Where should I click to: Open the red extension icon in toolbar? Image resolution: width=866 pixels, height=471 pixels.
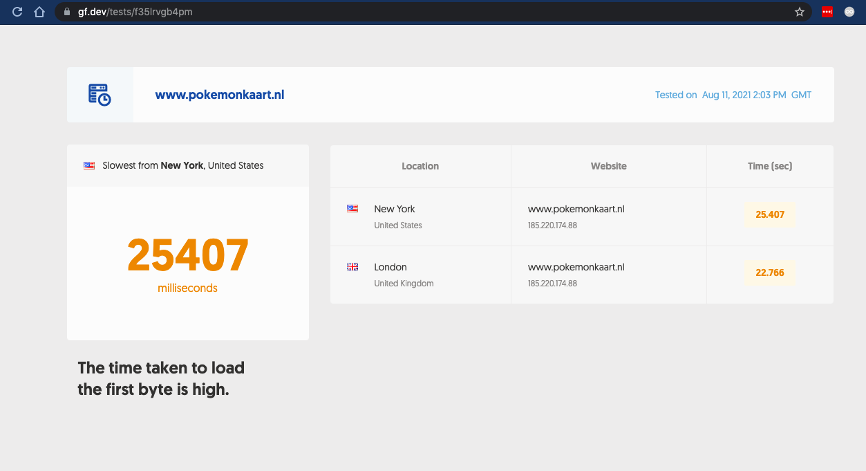(x=827, y=12)
